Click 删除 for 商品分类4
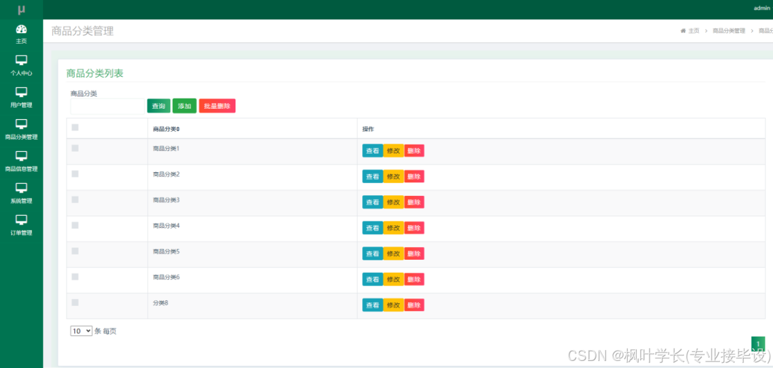 tap(414, 228)
